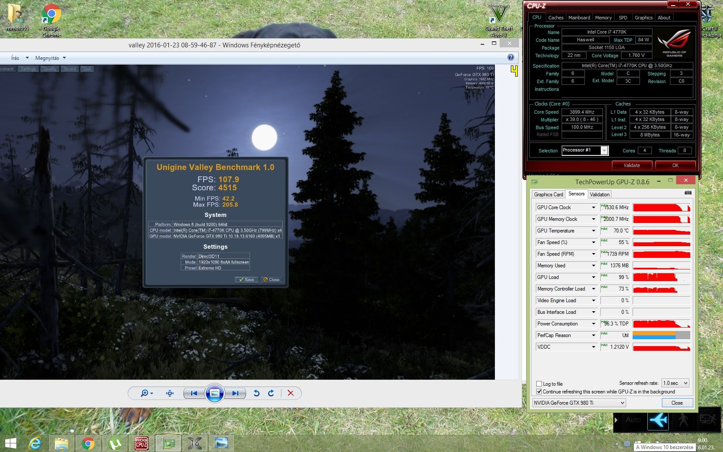Screen dimensions: 723x452
Task: Click GPU-Z window title icon
Action: (535, 182)
